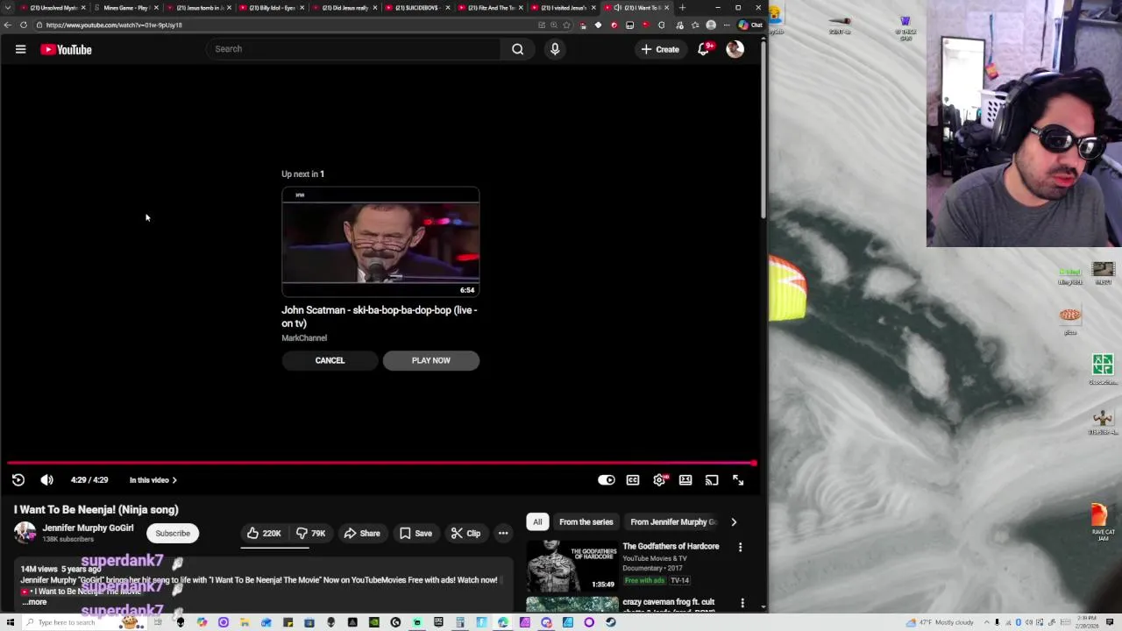Open the YouTube guide hamburger menu
Screen dimensions: 1122x631
point(20,49)
